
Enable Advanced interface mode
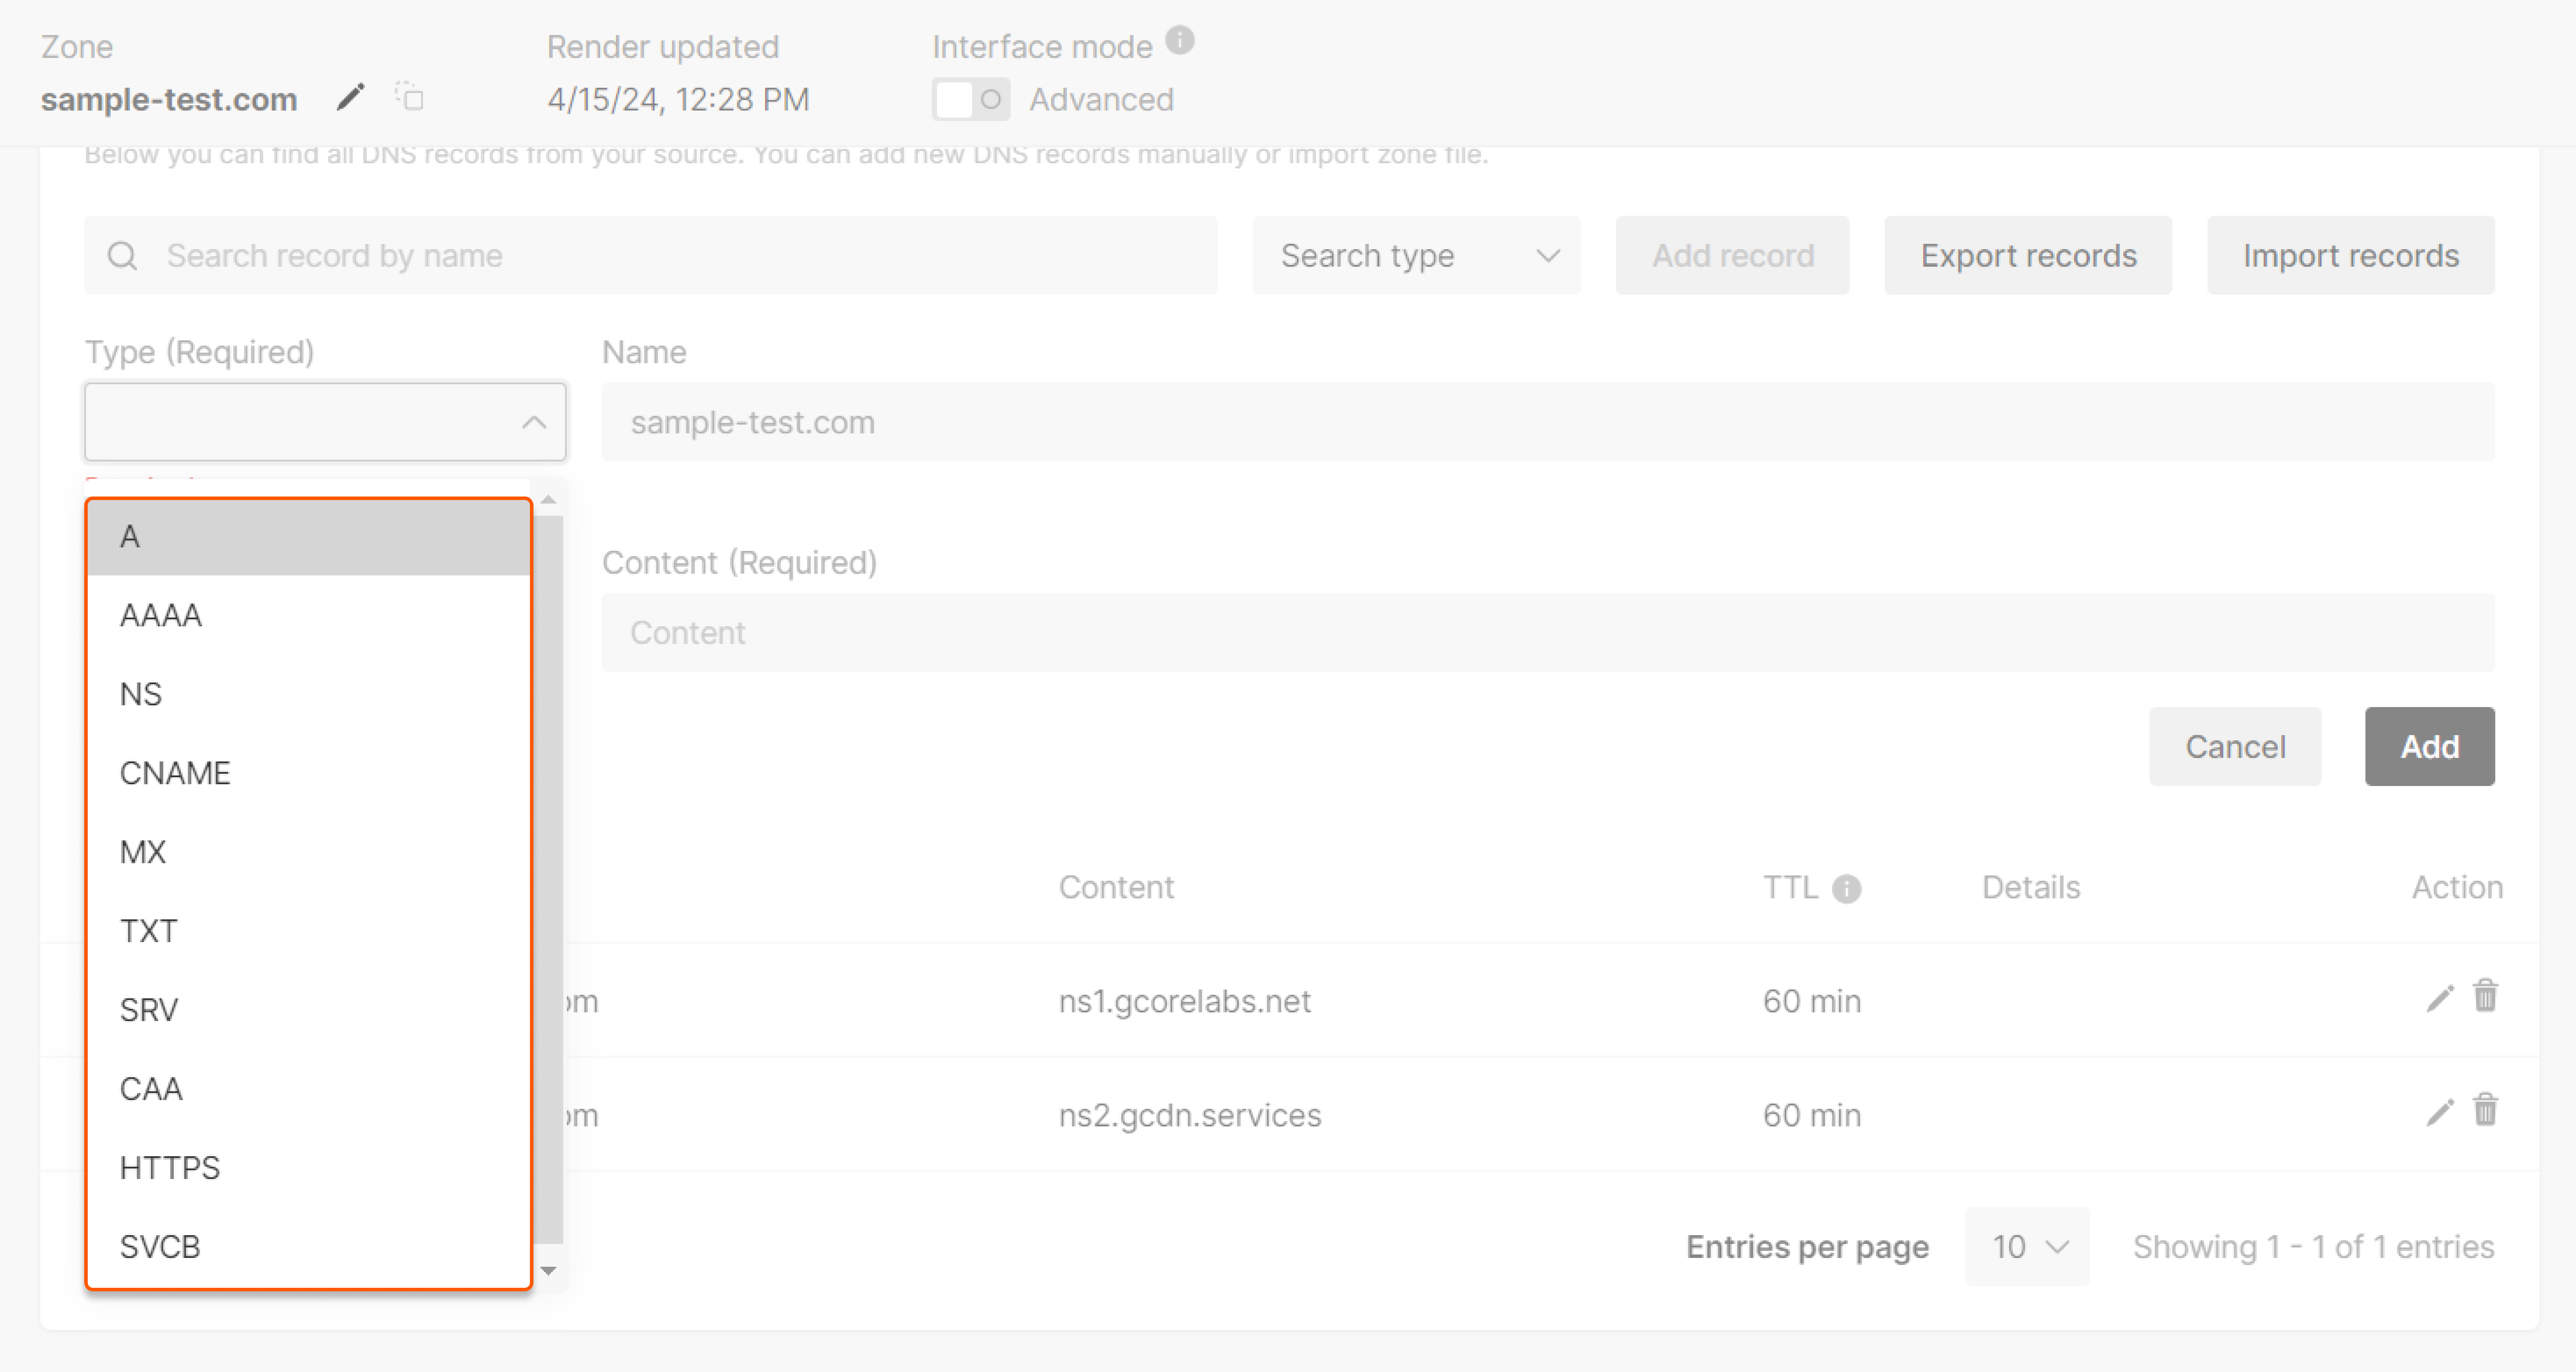pos(971,99)
